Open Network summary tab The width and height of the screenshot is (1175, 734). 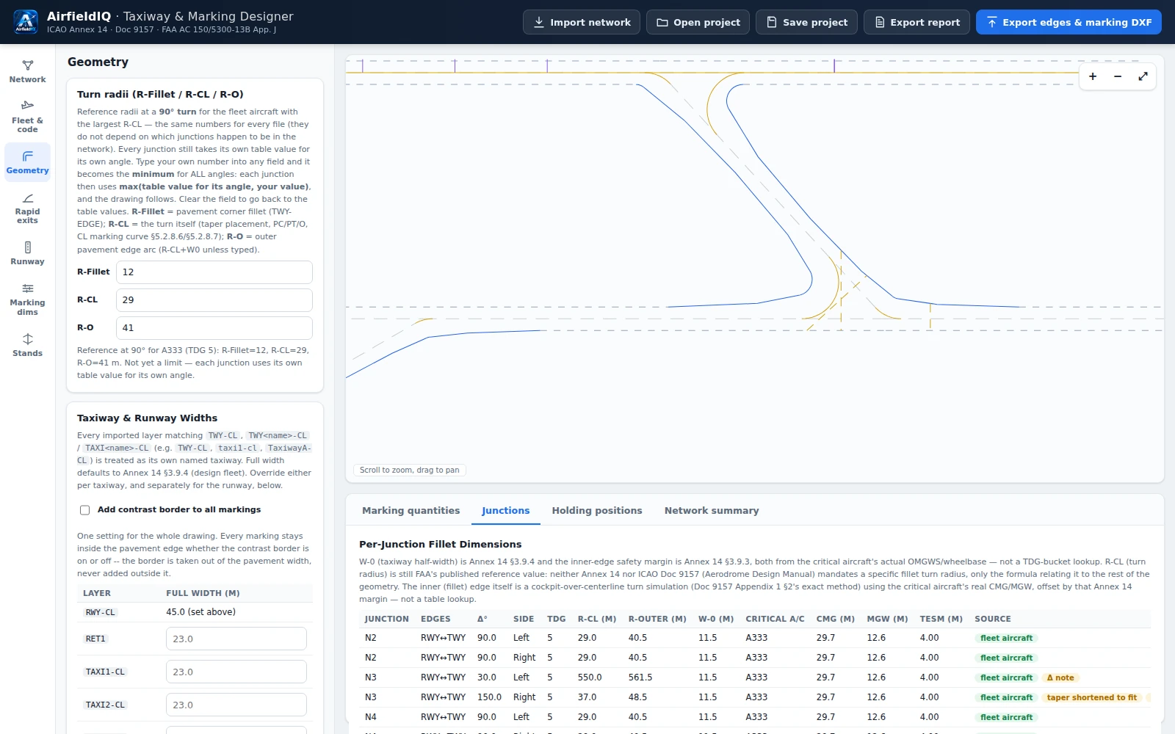point(712,511)
